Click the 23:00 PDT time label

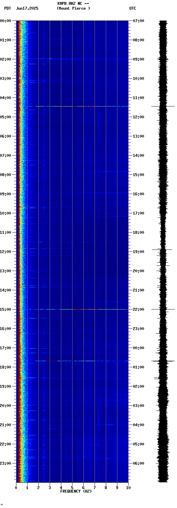(5, 463)
